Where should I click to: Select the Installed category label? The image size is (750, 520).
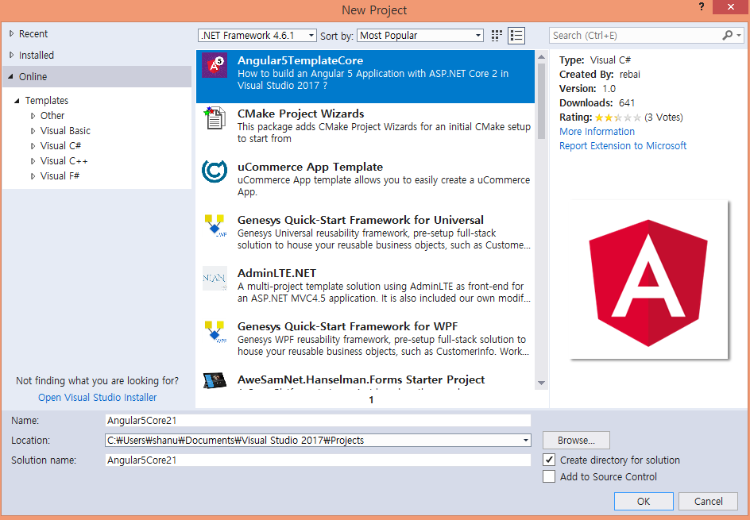(x=37, y=55)
